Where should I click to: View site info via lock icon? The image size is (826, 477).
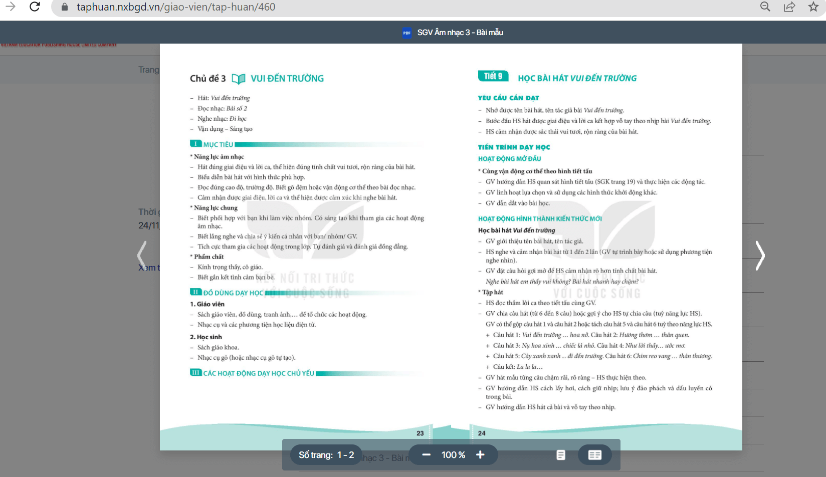64,7
